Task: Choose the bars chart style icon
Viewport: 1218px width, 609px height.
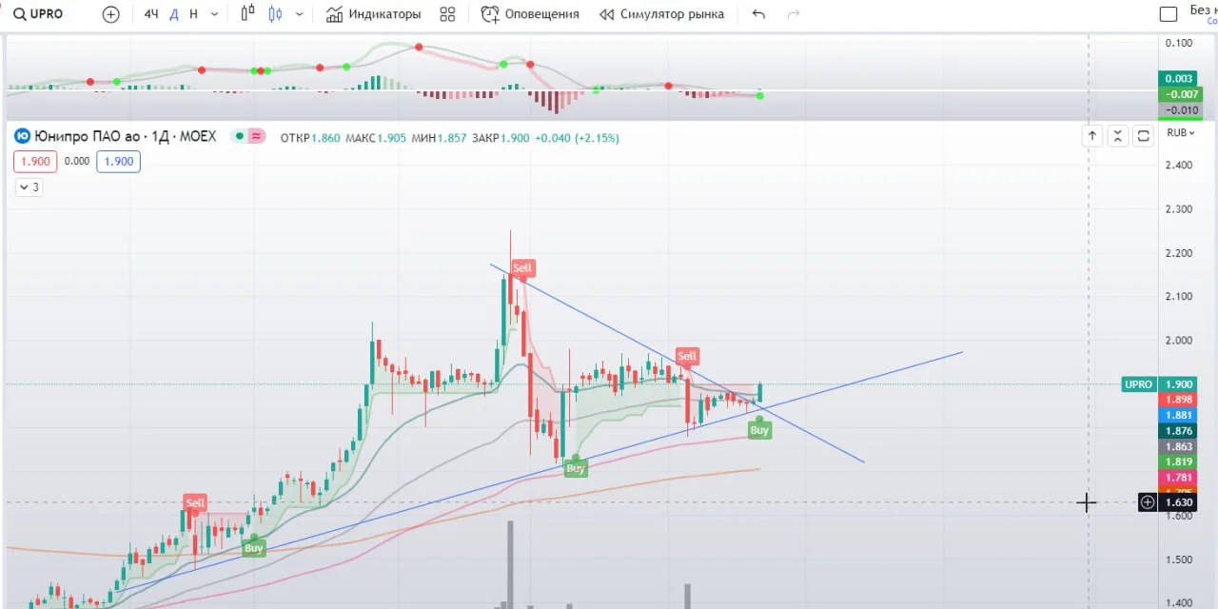Action: point(248,14)
